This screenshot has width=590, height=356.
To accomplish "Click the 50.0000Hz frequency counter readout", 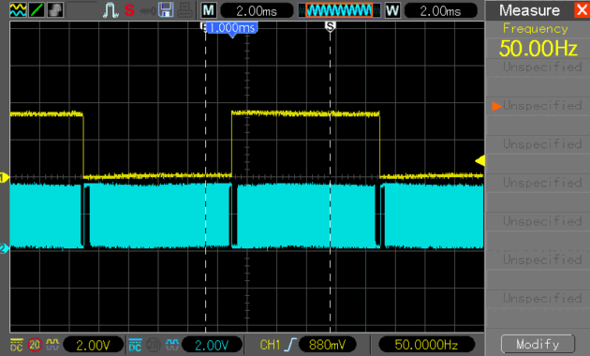I will tap(426, 345).
